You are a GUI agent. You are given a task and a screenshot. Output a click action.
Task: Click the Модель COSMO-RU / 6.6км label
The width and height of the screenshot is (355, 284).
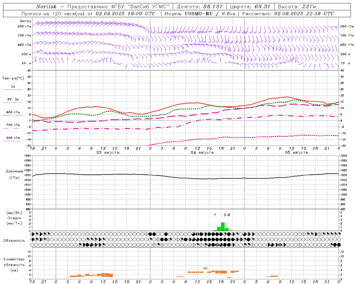click(x=199, y=14)
